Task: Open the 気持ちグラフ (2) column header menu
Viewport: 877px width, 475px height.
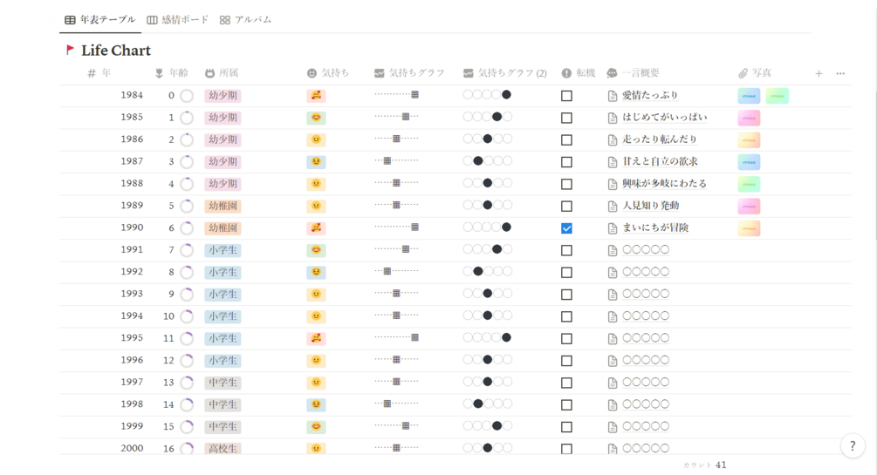Action: tap(506, 73)
